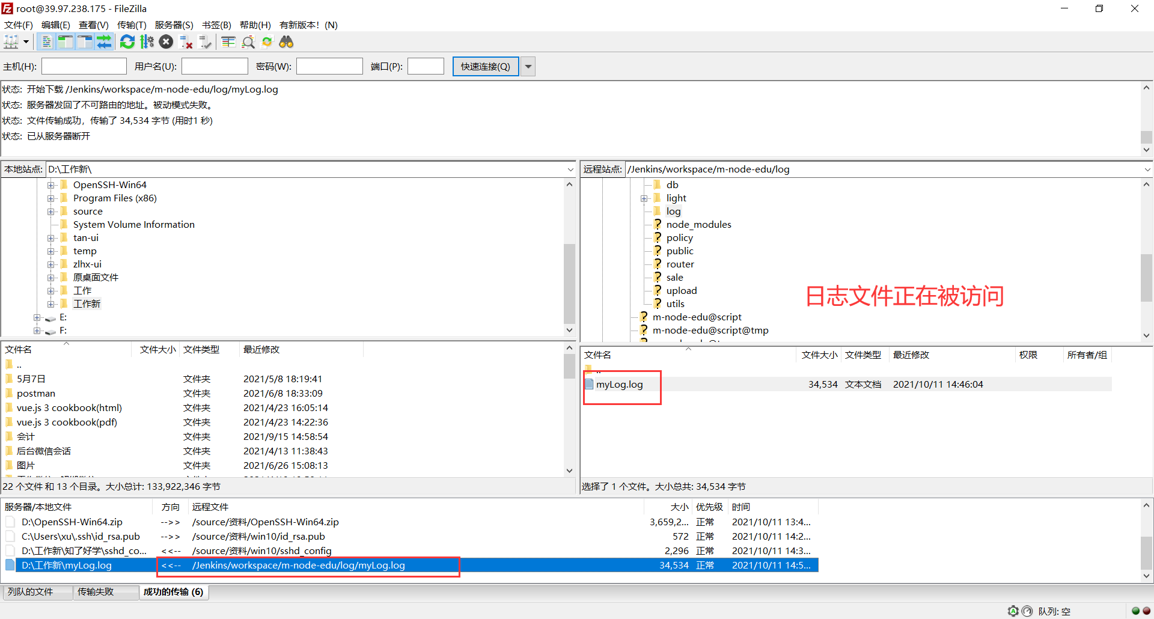Toggle remote directory tree display
The image size is (1154, 619).
click(85, 42)
